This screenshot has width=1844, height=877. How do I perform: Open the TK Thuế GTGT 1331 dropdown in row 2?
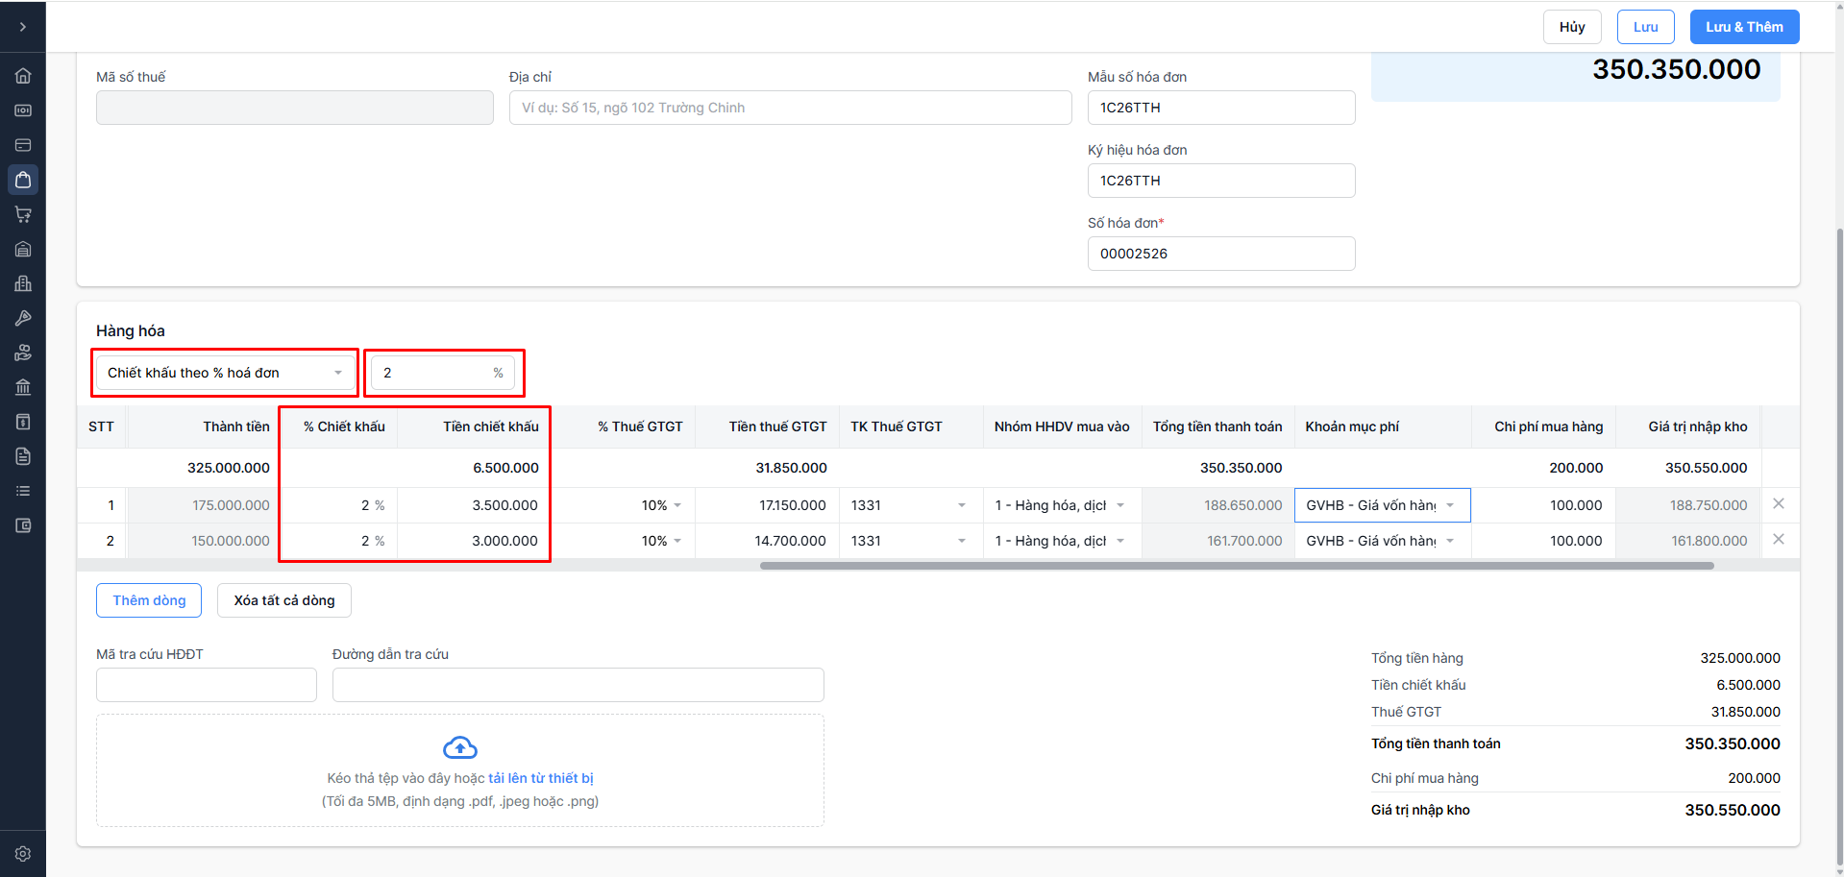point(908,541)
